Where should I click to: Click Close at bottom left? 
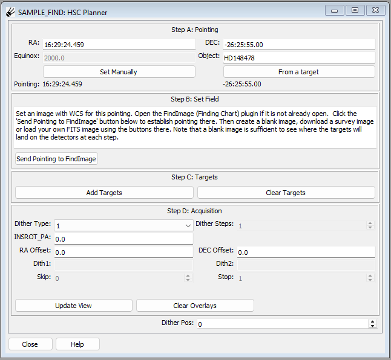tap(30, 344)
